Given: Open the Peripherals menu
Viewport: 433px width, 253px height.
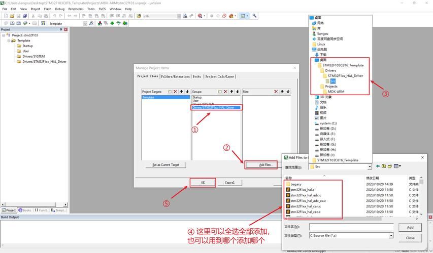Looking at the screenshot, I should tap(76, 9).
